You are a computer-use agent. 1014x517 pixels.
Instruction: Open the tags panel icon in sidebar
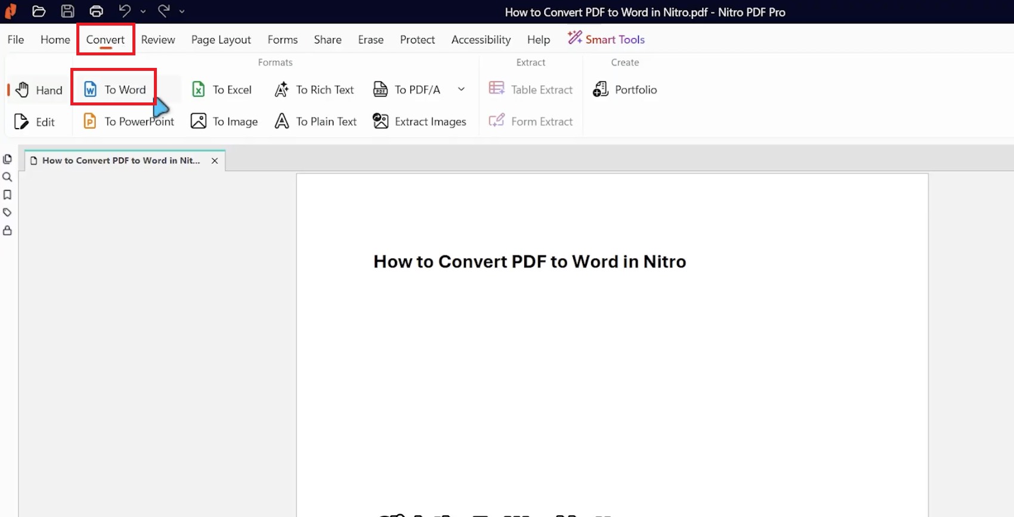click(7, 213)
